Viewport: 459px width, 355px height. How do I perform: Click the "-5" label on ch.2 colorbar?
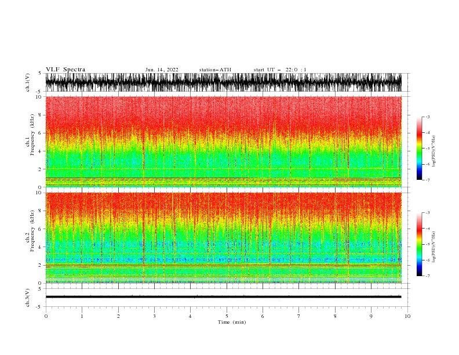click(428, 244)
